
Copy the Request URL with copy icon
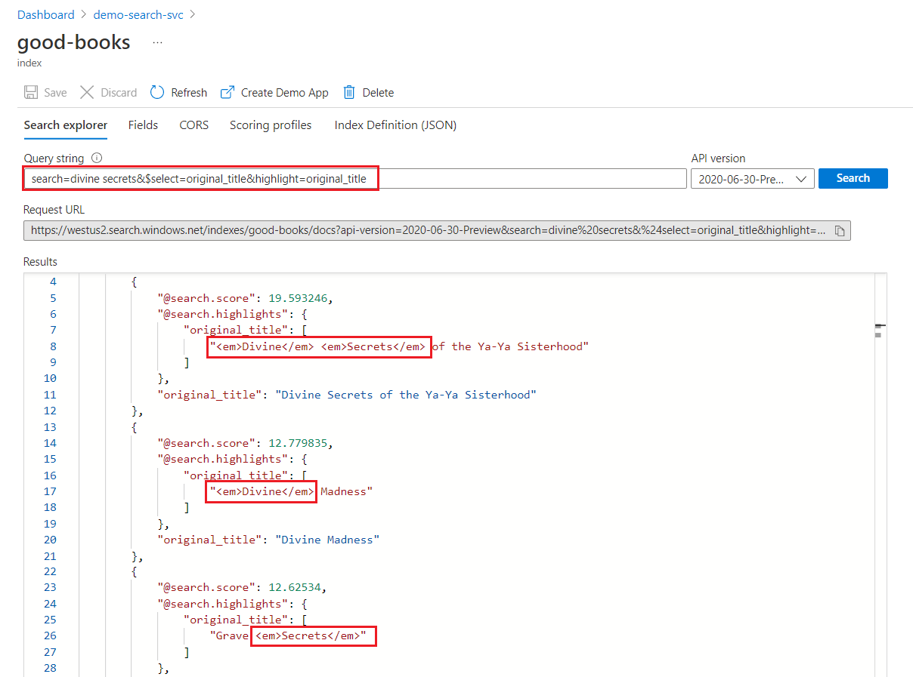pyautogui.click(x=840, y=231)
